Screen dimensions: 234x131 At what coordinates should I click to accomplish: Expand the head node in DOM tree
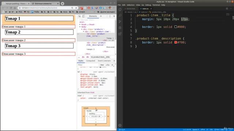pyautogui.click(x=80, y=24)
